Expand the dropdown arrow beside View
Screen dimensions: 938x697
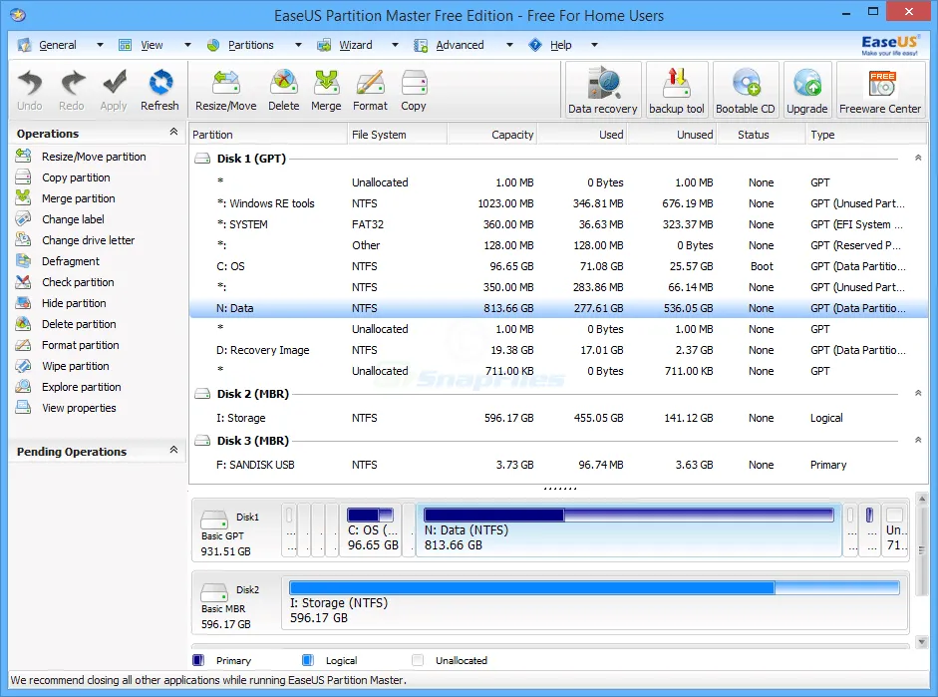pos(187,45)
